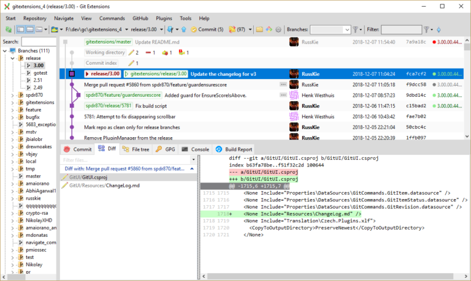
Task: Open the Commit (5) toolbar button
Action: point(207,29)
